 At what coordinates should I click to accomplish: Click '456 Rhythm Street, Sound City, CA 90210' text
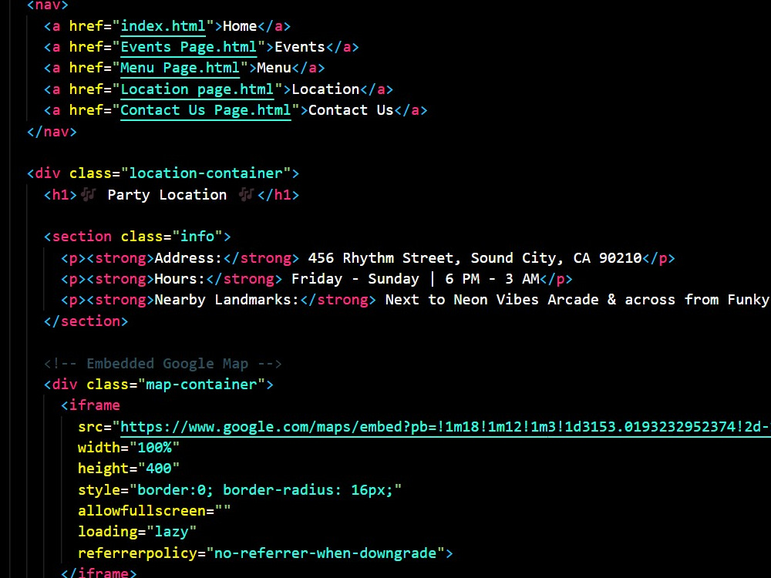[x=475, y=258]
